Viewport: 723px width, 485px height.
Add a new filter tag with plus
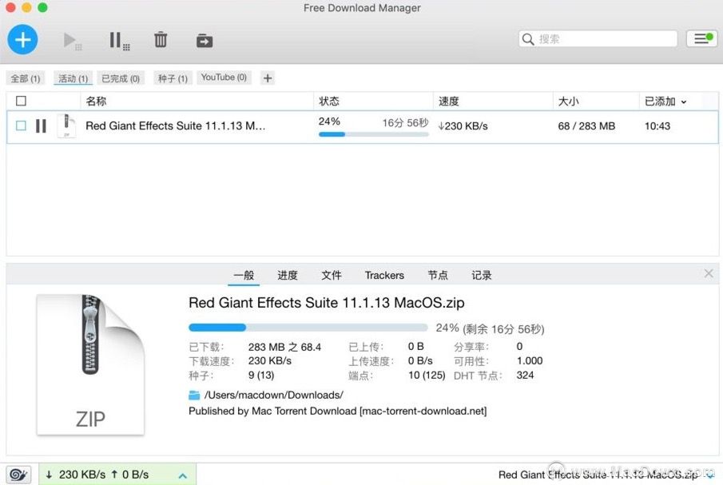268,78
